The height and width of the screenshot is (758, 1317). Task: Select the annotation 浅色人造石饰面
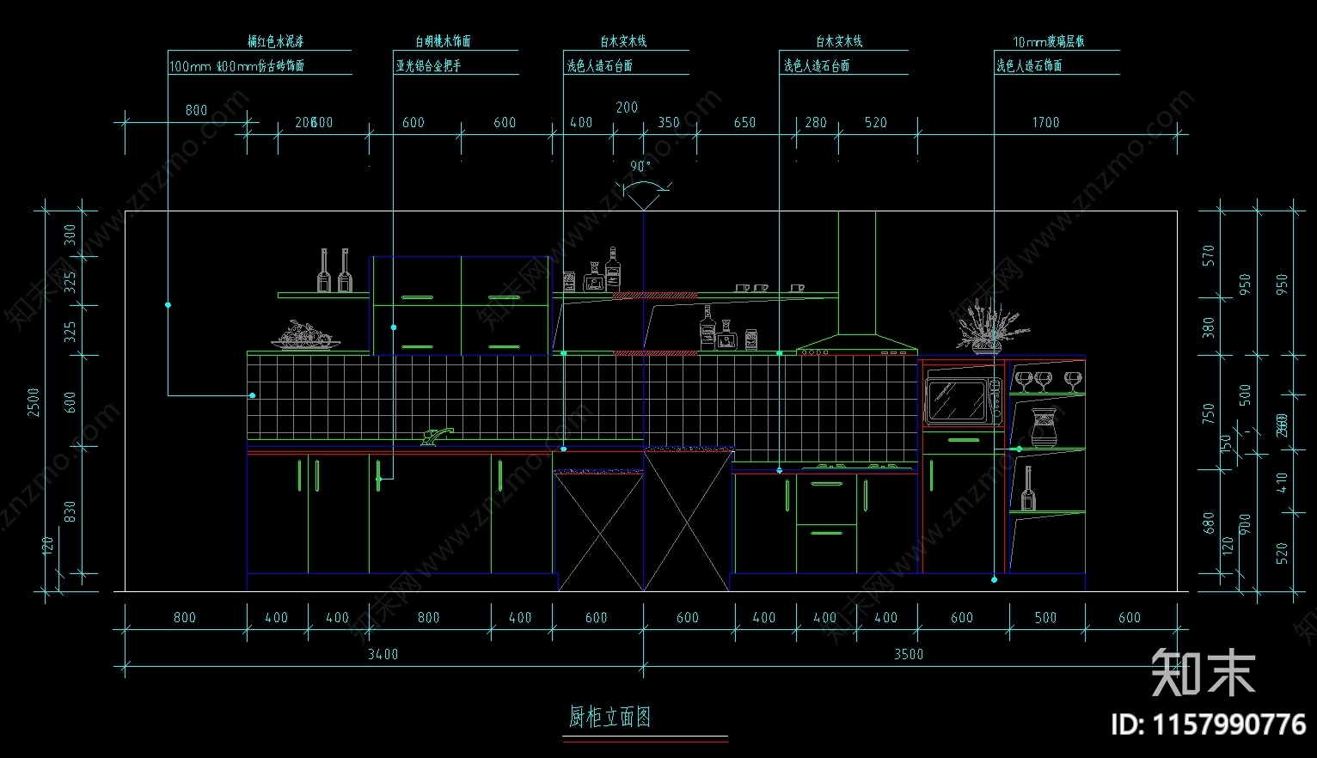tap(1029, 65)
